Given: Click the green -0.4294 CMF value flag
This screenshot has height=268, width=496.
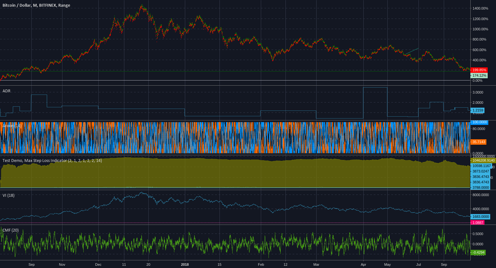Looking at the screenshot, I should [x=478, y=252].
